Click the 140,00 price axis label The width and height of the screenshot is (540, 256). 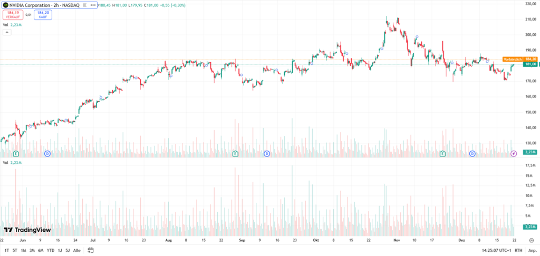531,127
